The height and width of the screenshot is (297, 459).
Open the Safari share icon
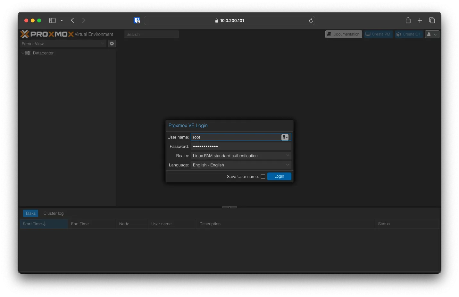pyautogui.click(x=408, y=20)
